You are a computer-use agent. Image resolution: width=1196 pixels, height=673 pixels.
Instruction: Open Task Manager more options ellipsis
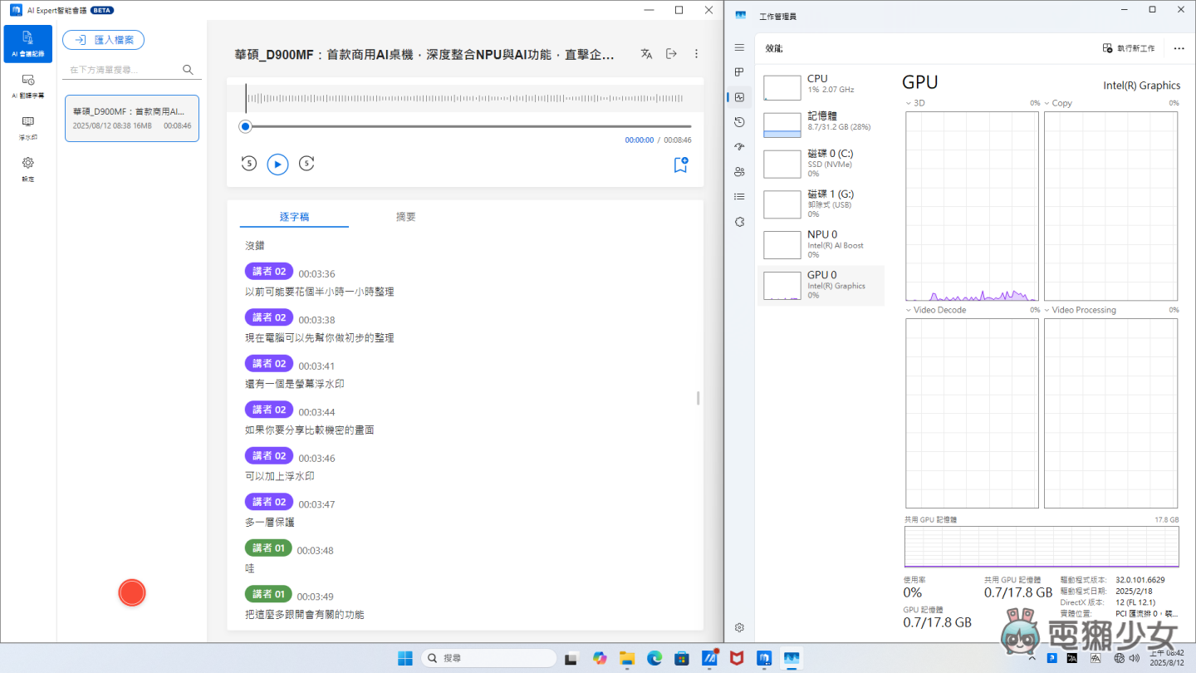point(1179,48)
